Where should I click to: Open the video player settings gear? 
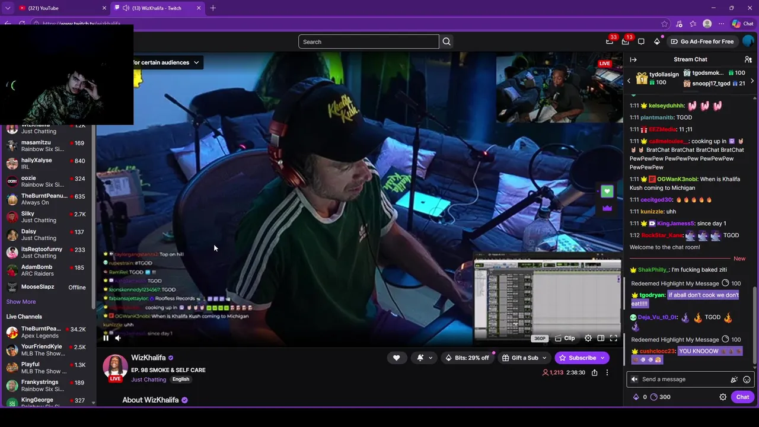click(x=588, y=338)
